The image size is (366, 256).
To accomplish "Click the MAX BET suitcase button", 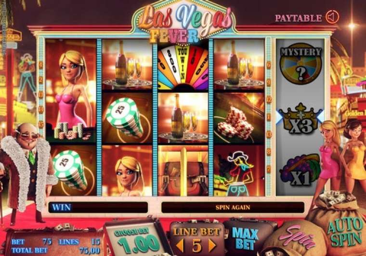I will pos(245,238).
